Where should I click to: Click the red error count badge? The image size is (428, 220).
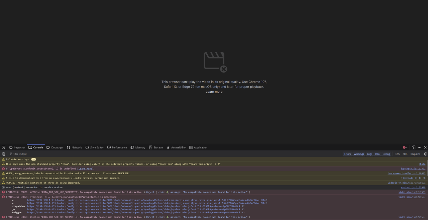pos(405,147)
